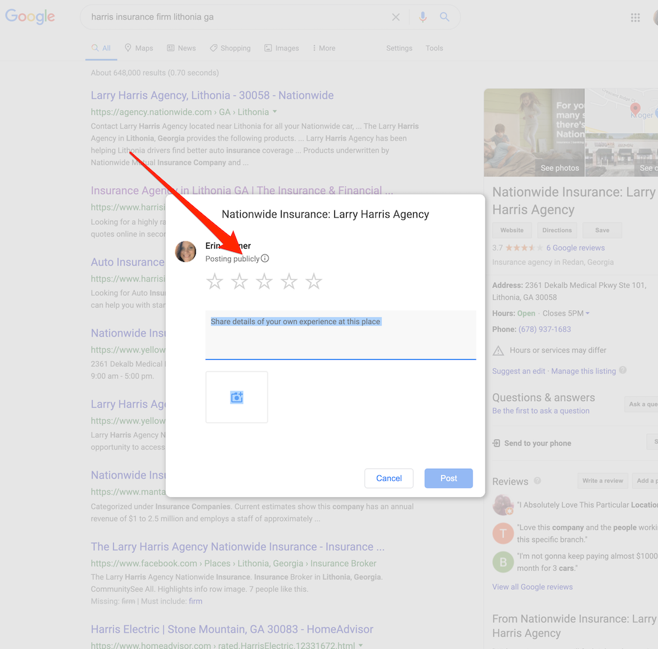Image resolution: width=658 pixels, height=649 pixels.
Task: Click Write a review button
Action: [603, 481]
